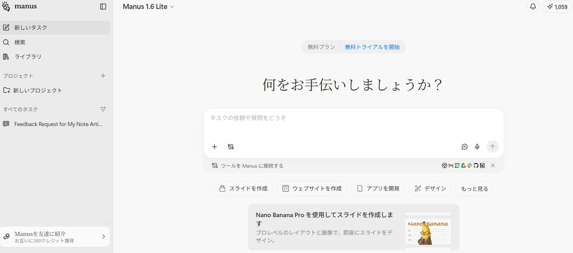The width and height of the screenshot is (573, 253).
Task: Click the Google Calendar connector icon
Action: coord(457,166)
